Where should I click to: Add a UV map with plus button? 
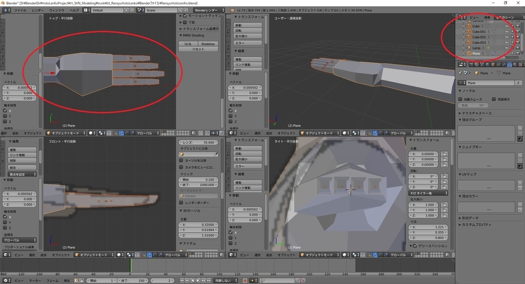[x=520, y=183]
